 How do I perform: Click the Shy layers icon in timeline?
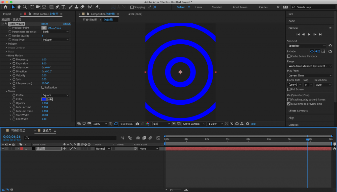138,138
